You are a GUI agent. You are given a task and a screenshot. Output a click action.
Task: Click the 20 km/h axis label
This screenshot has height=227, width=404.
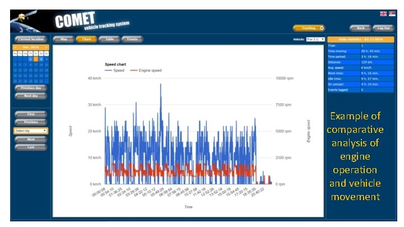tap(94, 131)
